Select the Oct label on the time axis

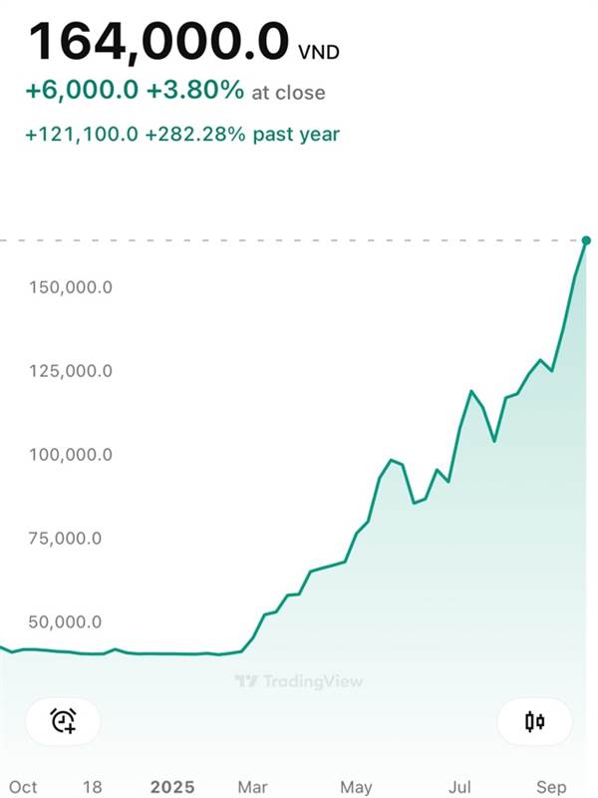pos(22,787)
